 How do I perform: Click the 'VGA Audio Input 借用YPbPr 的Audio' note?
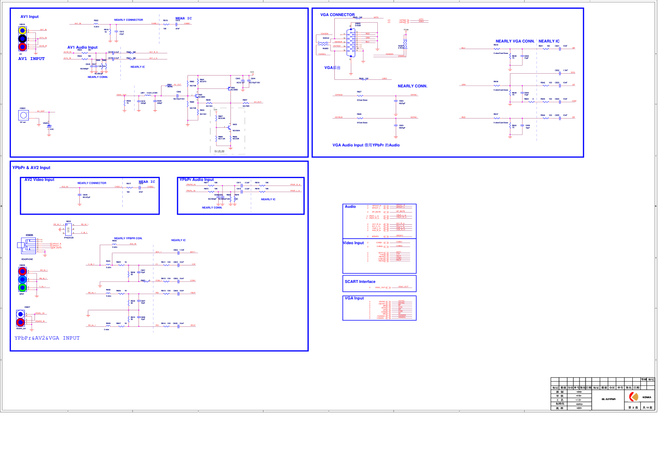click(x=366, y=145)
